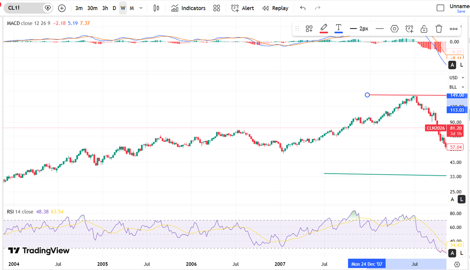This screenshot has width=470, height=270.
Task: Change the line color with the pencil swatch
Action: coord(324,29)
